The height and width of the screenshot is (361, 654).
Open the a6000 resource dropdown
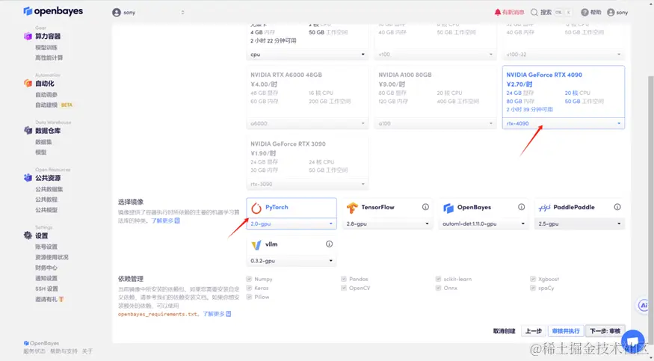[x=307, y=123]
